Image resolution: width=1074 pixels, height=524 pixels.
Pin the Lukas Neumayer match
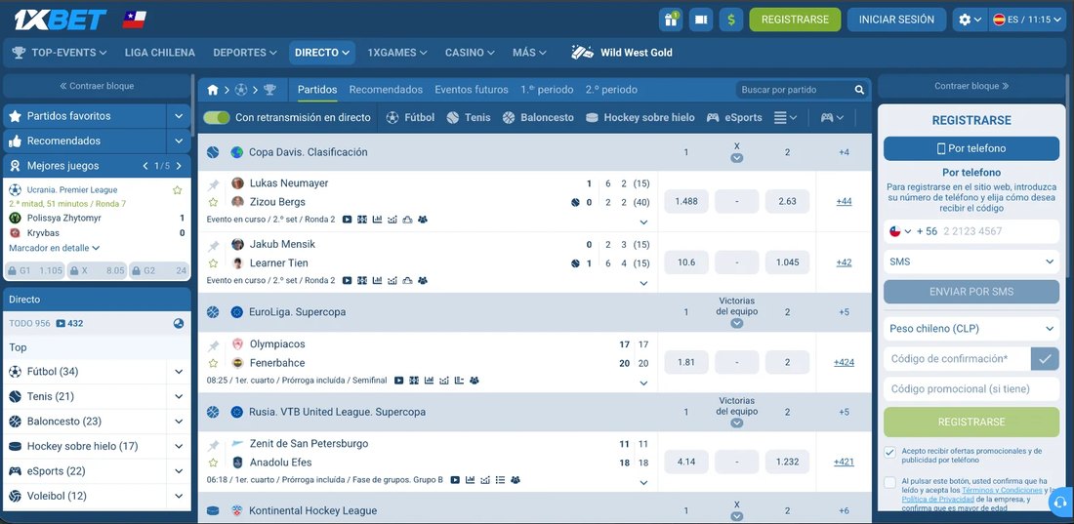(213, 184)
